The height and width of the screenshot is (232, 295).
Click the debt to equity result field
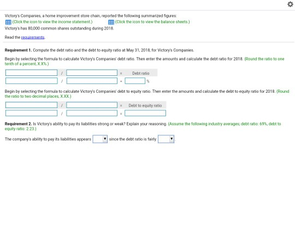click(145, 113)
